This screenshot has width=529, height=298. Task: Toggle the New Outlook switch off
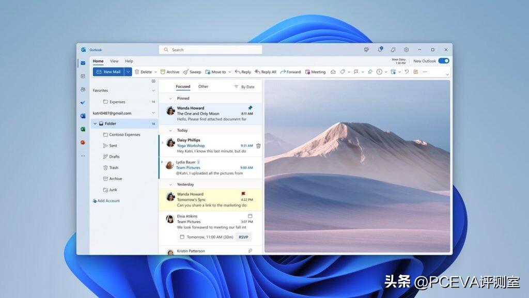pyautogui.click(x=443, y=60)
